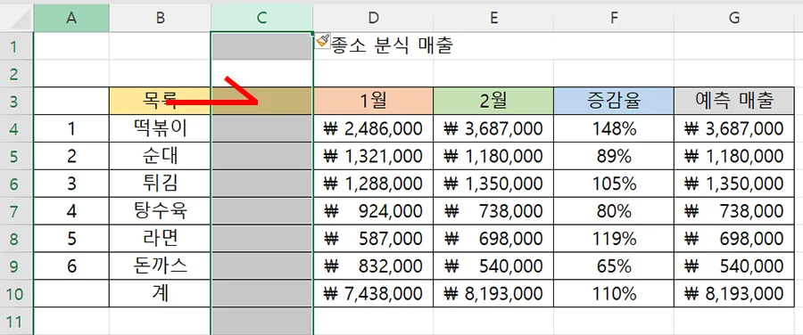The image size is (803, 335).
Task: Click title cell 종소 분식 매출
Action: (x=392, y=46)
